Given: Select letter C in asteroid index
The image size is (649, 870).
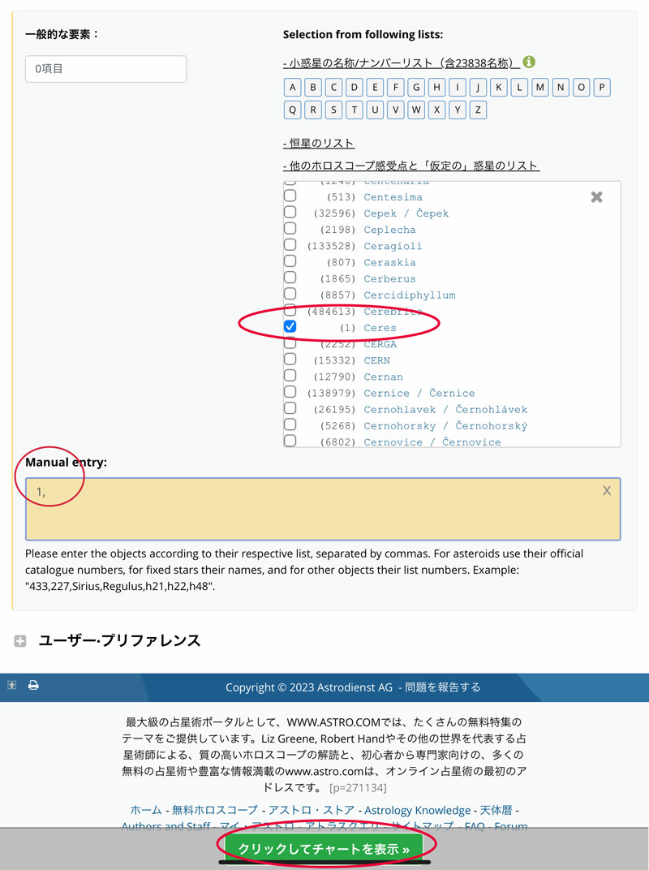Looking at the screenshot, I should (x=334, y=88).
